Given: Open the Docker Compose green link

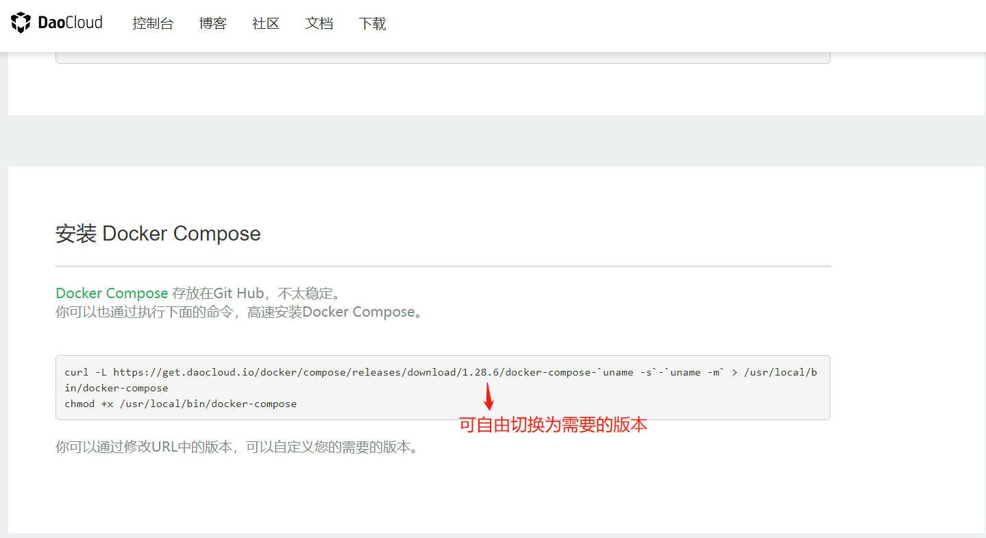Looking at the screenshot, I should 112,293.
